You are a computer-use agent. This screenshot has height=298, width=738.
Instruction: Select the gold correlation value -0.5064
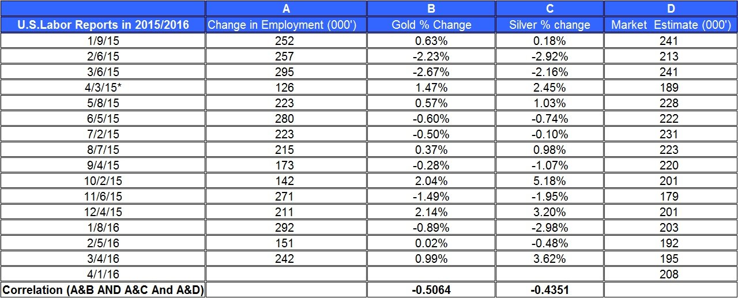(x=431, y=290)
